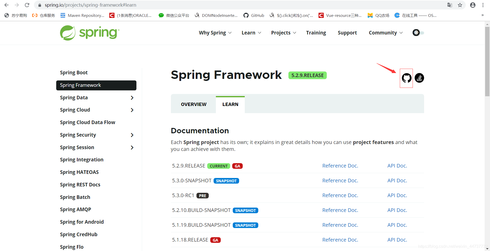490x251 pixels.
Task: Open browser profile account icon
Action: pyautogui.click(x=473, y=5)
